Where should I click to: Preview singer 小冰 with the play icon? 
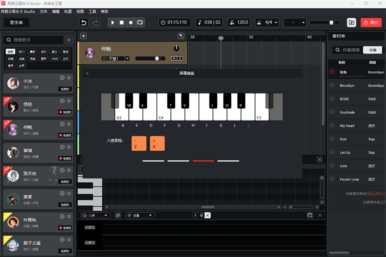point(62,78)
